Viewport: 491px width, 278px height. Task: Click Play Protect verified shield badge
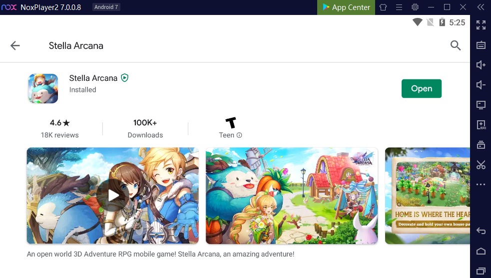125,78
